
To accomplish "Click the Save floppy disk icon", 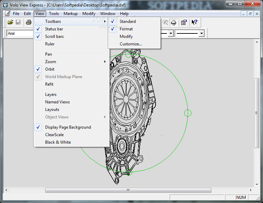I will point(18,22).
